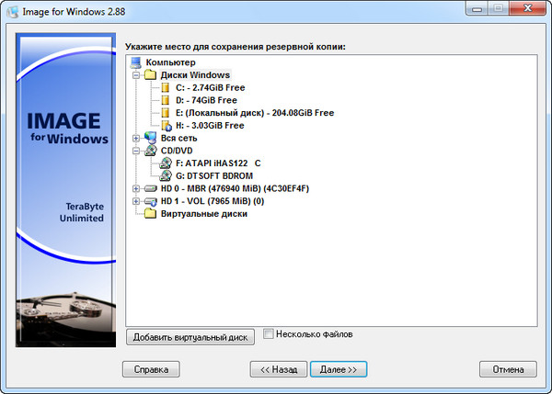This screenshot has width=552, height=394.
Task: Cancel the wizard with Отмена
Action: [508, 369]
